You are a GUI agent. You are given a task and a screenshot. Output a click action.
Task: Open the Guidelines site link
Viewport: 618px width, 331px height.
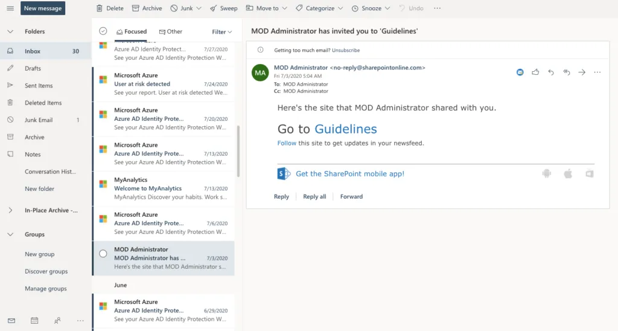[x=346, y=129]
